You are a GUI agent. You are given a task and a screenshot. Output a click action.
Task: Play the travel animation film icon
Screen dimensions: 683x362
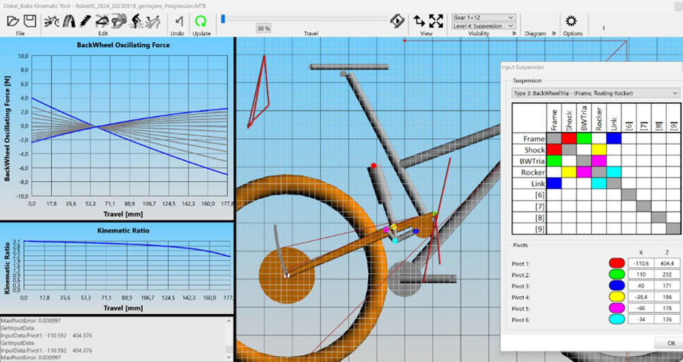[397, 20]
